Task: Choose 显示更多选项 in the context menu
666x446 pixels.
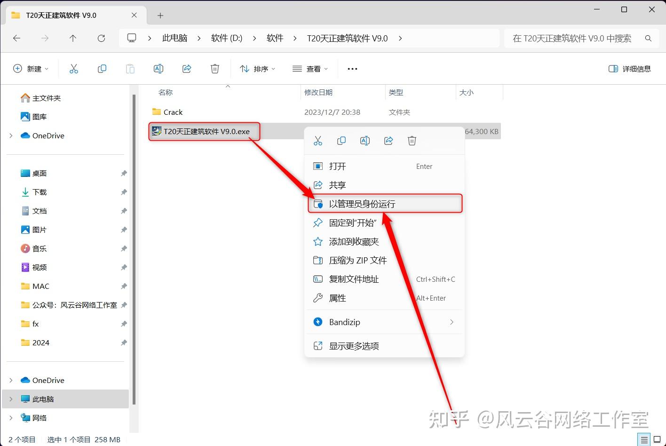Action: tap(385, 346)
